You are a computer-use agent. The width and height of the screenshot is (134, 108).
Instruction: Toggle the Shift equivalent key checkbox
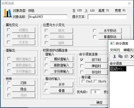coord(95,81)
